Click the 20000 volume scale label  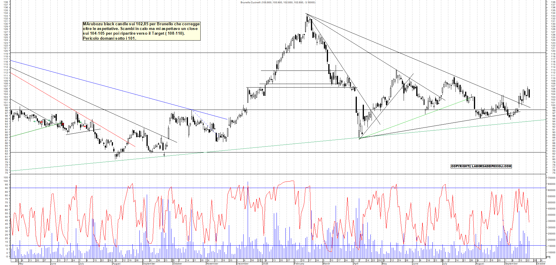551,240
